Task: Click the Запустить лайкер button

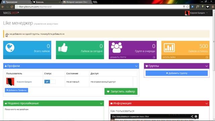Action: pos(121,91)
